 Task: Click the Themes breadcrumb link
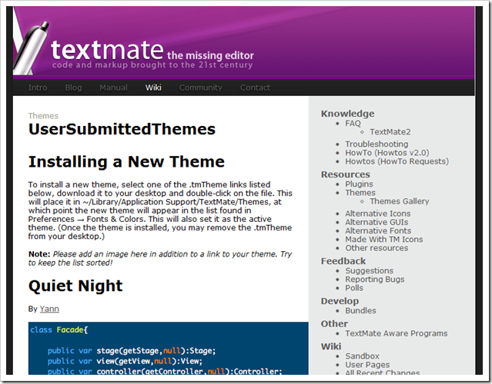[x=43, y=116]
